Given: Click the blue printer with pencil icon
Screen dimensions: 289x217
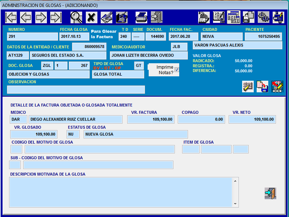Looking at the screenshot, I should pos(278,17).
